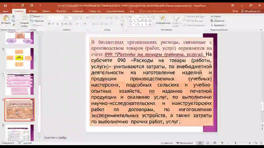This screenshot has height=148, width=264.
Task: Click zoom in plus icon
Action: (250, 143)
